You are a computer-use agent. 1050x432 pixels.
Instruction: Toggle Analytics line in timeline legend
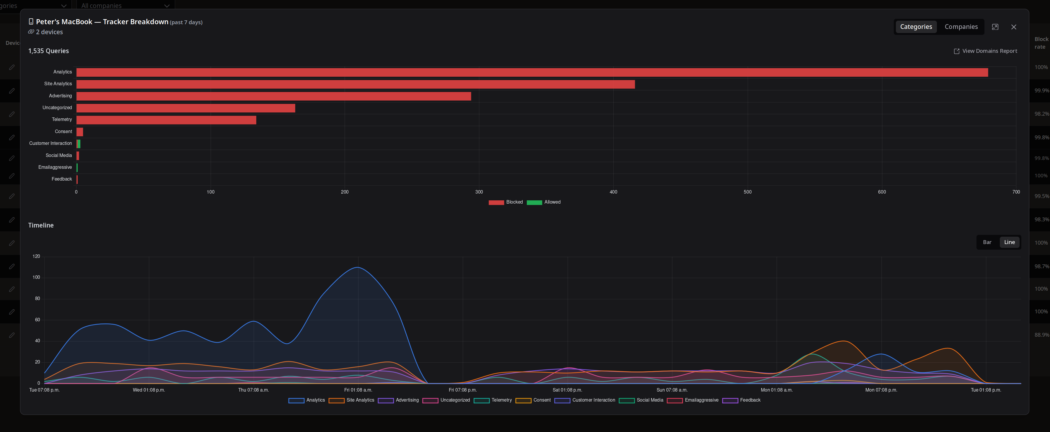[306, 400]
